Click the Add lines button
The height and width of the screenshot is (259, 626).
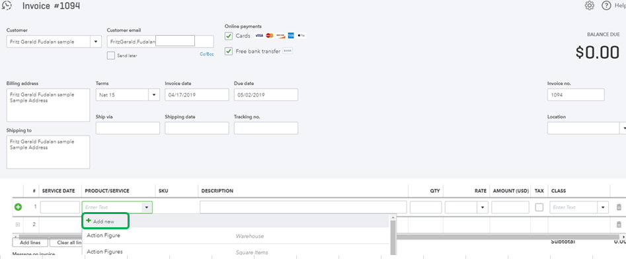tap(30, 242)
